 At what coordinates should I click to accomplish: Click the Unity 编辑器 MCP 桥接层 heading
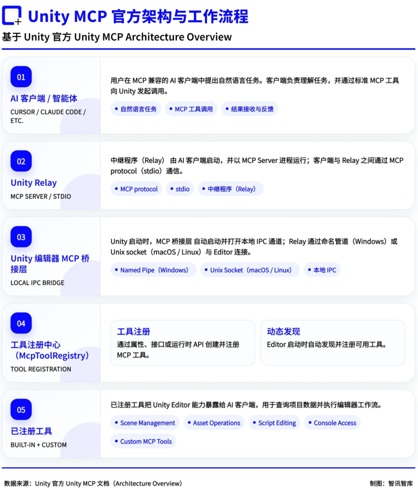tap(50, 264)
